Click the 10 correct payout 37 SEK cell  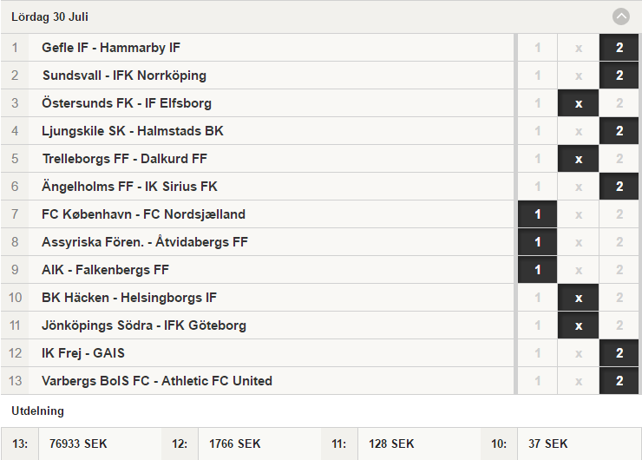[x=579, y=444]
